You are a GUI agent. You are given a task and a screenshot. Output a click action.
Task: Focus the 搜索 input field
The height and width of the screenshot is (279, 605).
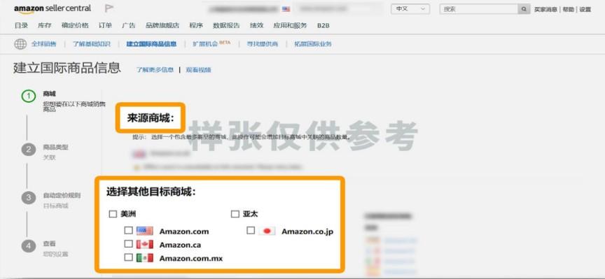point(479,9)
